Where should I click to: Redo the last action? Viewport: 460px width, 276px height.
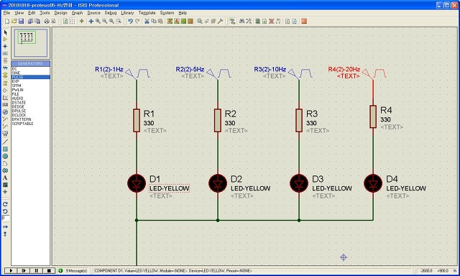click(137, 21)
